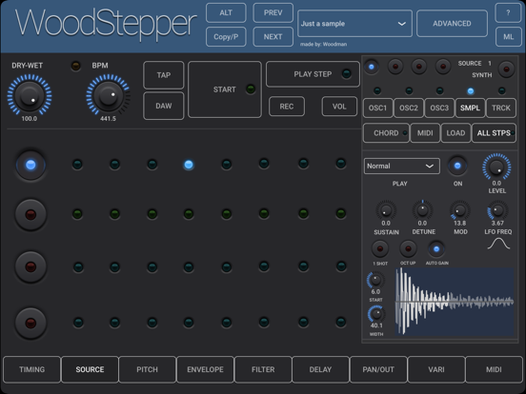
Task: Click the DRY-WET knob
Action: point(30,95)
